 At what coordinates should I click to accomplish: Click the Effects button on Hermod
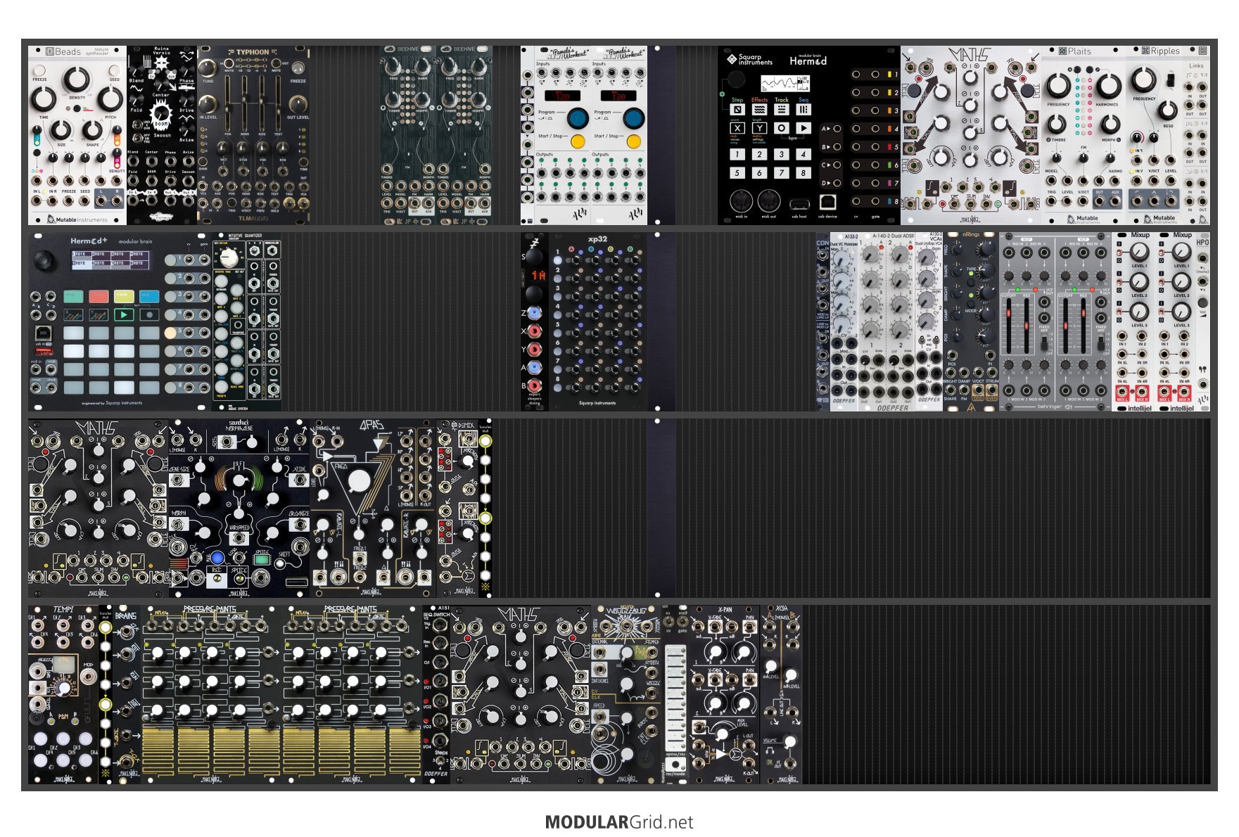(x=759, y=109)
